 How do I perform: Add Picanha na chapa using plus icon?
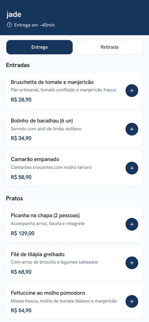pyautogui.click(x=132, y=224)
